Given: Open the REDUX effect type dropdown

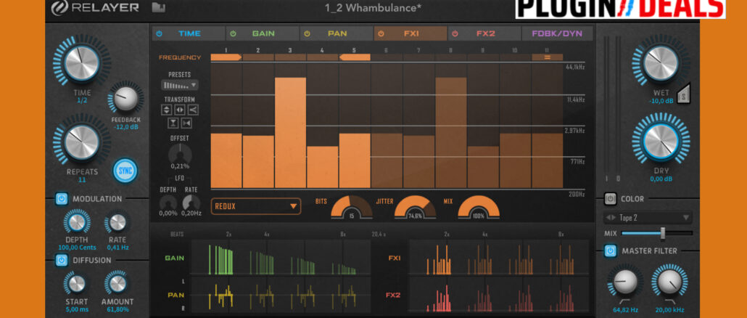Looking at the screenshot, I should [x=256, y=206].
